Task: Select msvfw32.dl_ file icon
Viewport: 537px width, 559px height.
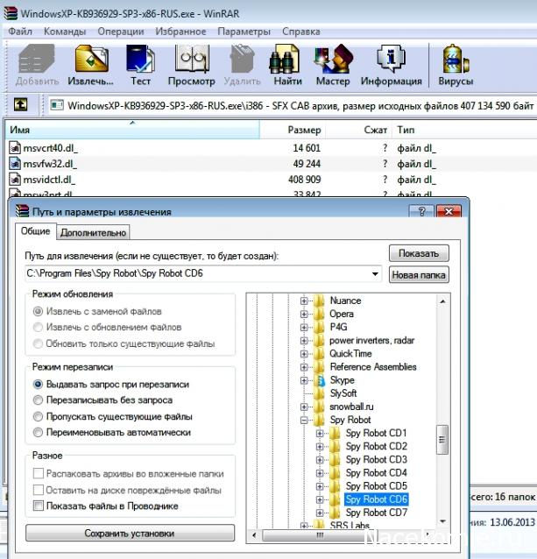Action: 15,164
